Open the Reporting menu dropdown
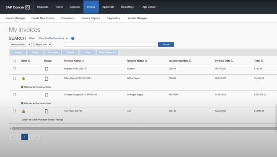277x157 pixels. [x=127, y=7]
